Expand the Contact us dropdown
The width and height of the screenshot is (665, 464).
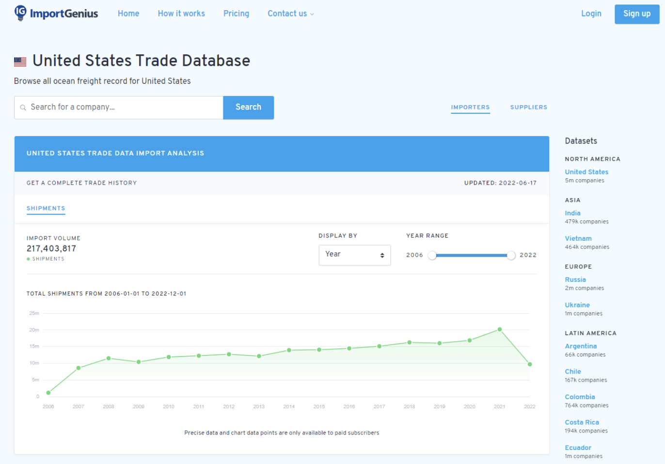click(x=291, y=14)
